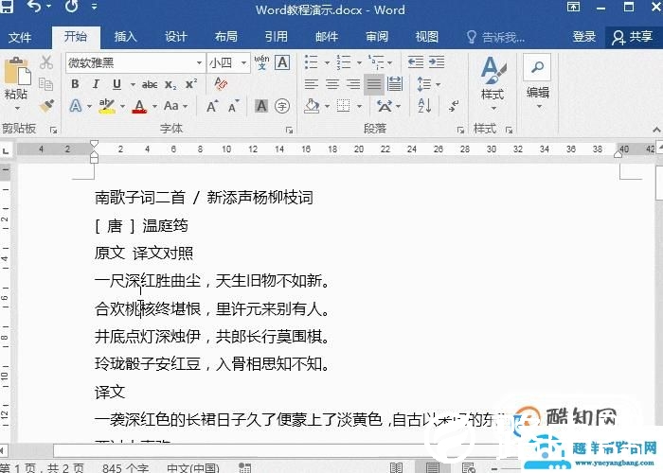Image resolution: width=663 pixels, height=473 pixels.
Task: Open the Editing 编辑 menu
Action: pos(537,81)
